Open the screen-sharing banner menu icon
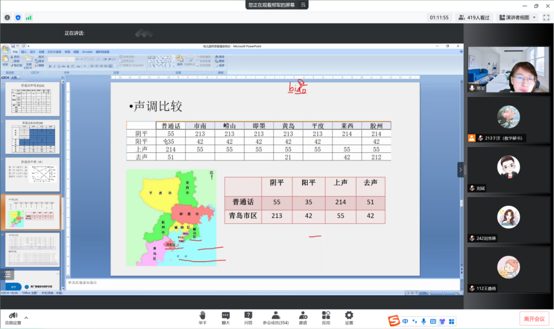Image resolution: width=554 pixels, height=329 pixels. [303, 5]
